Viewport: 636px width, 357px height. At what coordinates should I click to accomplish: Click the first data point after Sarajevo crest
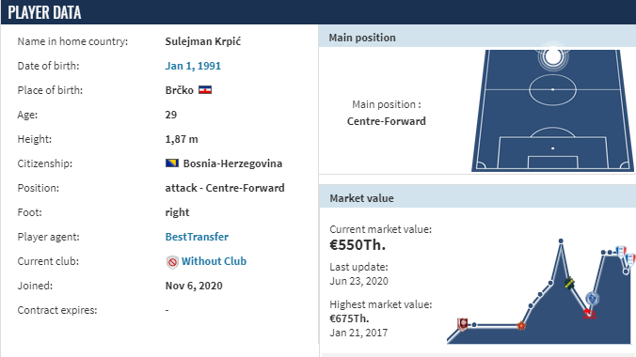(x=474, y=324)
